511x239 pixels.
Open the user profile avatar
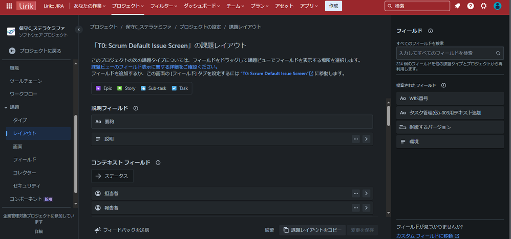(x=497, y=6)
